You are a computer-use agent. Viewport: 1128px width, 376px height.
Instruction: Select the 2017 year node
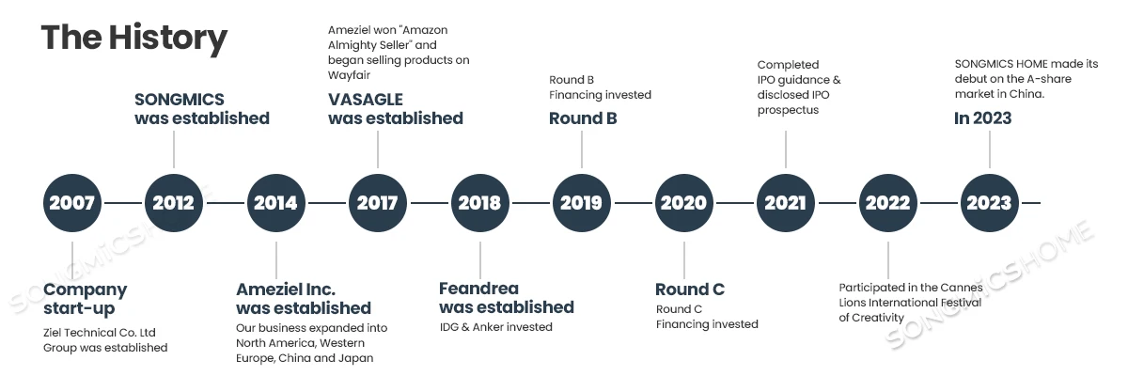coord(378,203)
